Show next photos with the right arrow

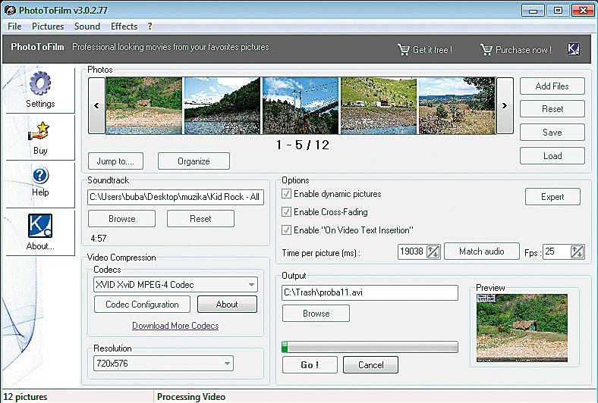(x=505, y=106)
